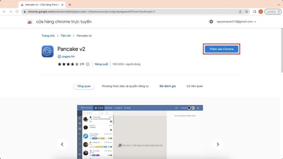Click the rating info icon beside 219
Screen dimensions: 283x159
click(x=88, y=64)
